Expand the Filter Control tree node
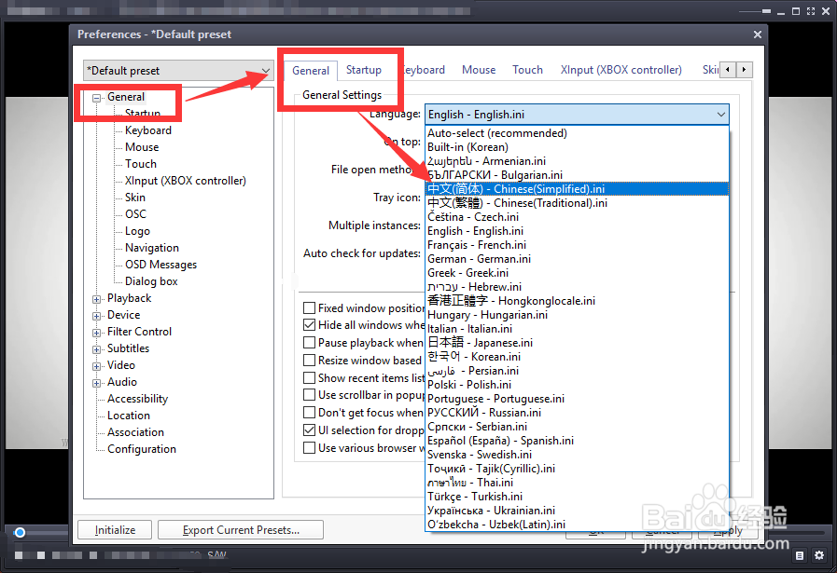 pyautogui.click(x=97, y=333)
